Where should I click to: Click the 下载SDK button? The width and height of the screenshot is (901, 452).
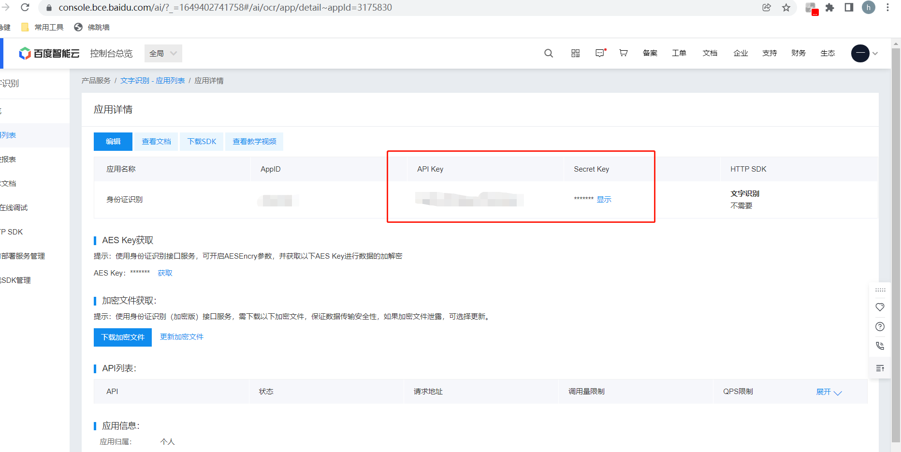tap(202, 142)
